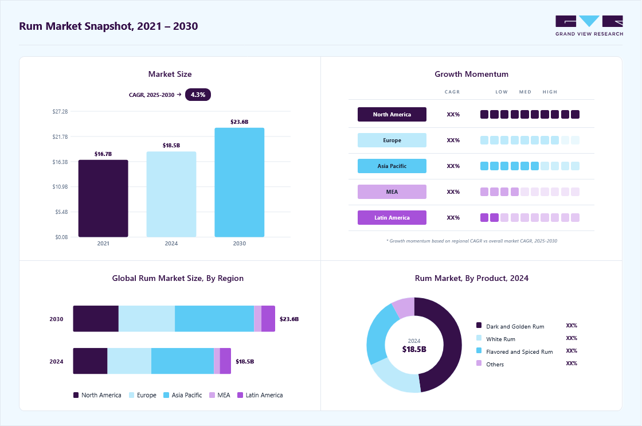
Task: Select the Asia Pacific region label
Action: [392, 166]
